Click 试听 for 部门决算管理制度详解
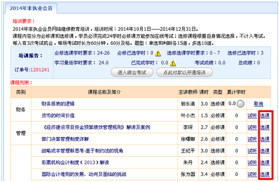This screenshot has width=279, height=182. coord(252,139)
